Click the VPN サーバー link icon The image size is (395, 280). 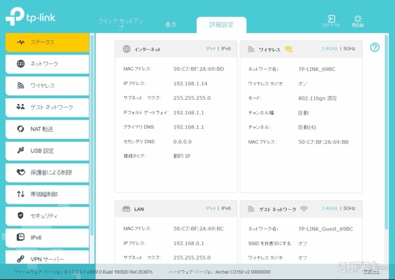point(20,259)
